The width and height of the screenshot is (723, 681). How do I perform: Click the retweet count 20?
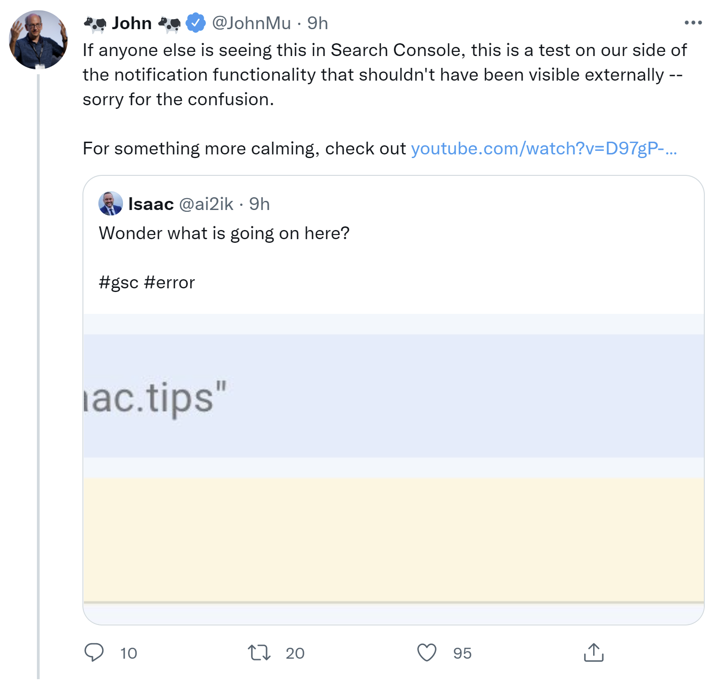(x=295, y=653)
